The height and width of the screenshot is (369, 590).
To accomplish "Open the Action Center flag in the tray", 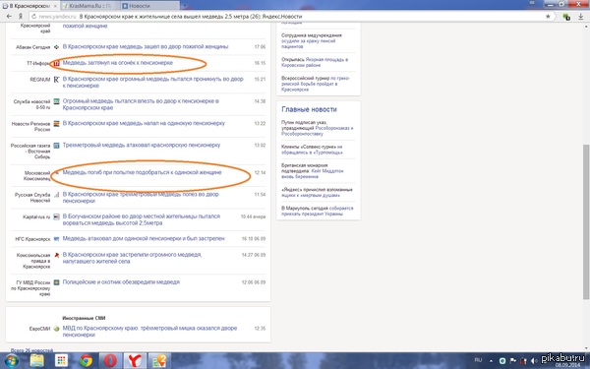I will click(x=512, y=361).
